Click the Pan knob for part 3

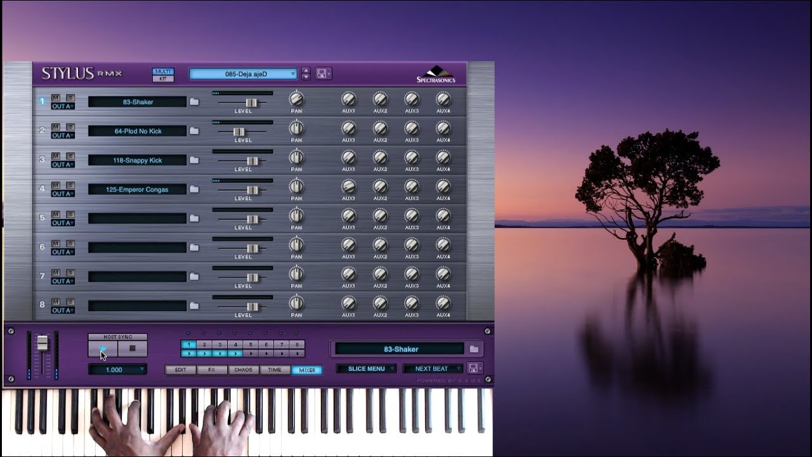(x=296, y=157)
